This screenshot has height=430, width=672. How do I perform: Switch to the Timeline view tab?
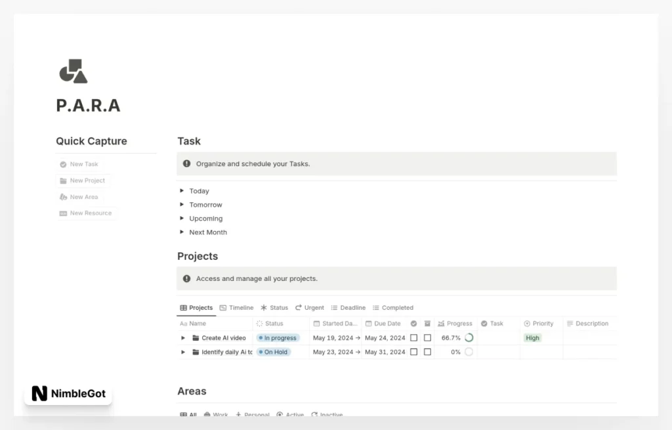[x=236, y=307]
